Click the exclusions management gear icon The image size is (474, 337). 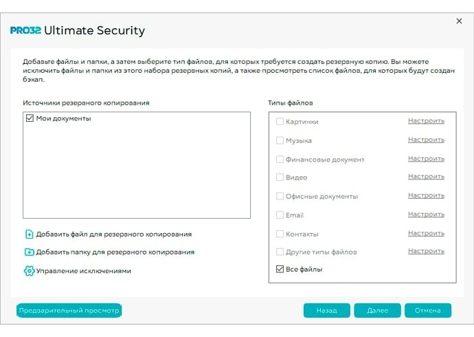(x=29, y=270)
